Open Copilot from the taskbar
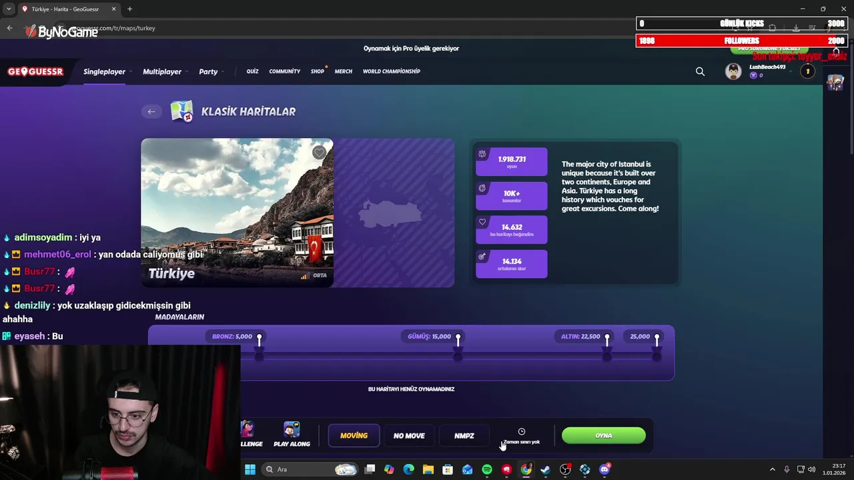The width and height of the screenshot is (854, 480). pyautogui.click(x=389, y=469)
